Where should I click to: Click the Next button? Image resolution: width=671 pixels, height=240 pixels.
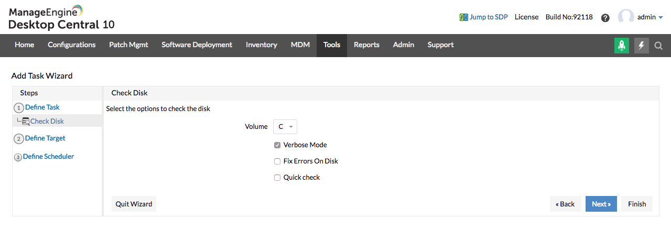point(601,204)
